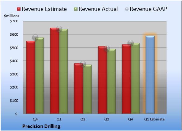Click the GAAP marker above Q3 bars
The width and height of the screenshot is (182, 131).
tap(107, 49)
